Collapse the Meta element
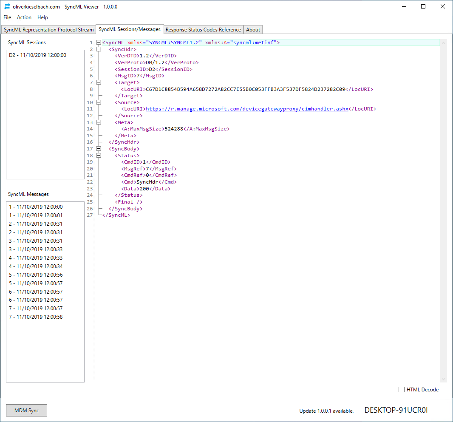The image size is (453, 422). pos(98,122)
